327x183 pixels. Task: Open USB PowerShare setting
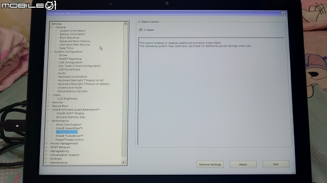point(69,69)
